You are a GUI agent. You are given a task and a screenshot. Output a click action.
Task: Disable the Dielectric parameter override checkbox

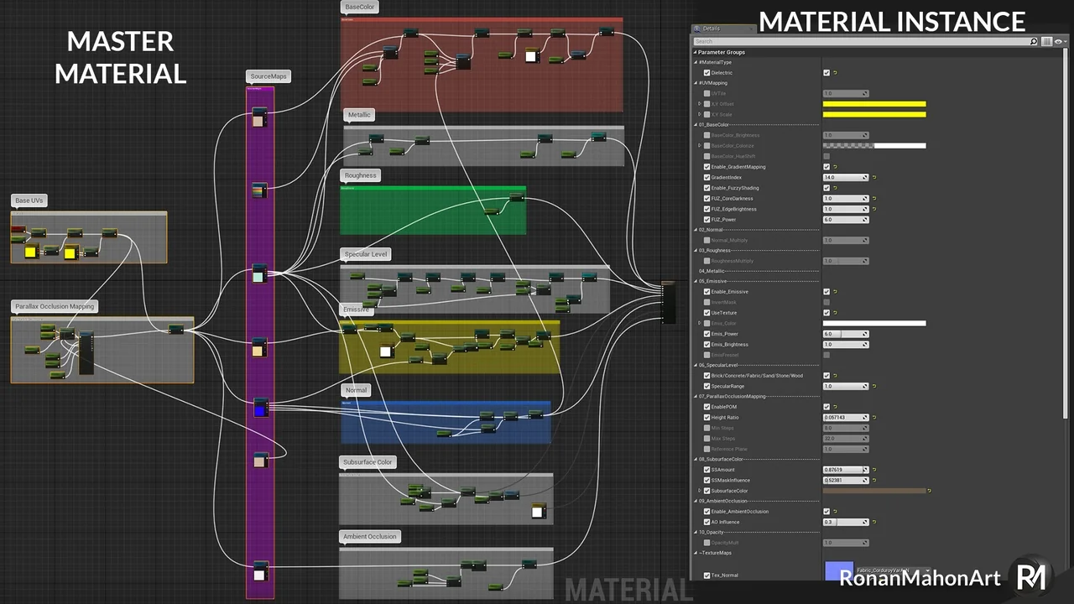[x=706, y=73]
